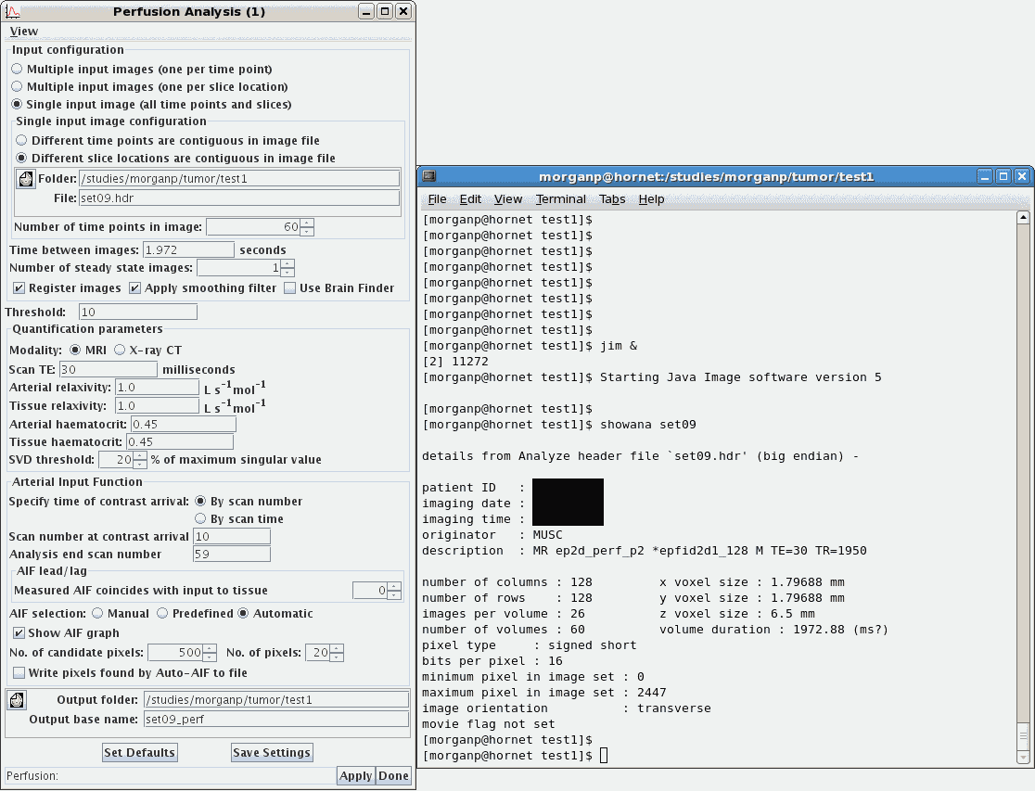Open output folder browse icon

[19, 700]
